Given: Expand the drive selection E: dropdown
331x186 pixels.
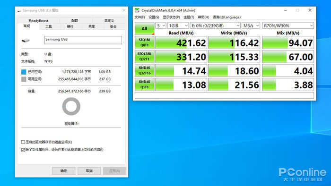Looking at the screenshot, I should click(215, 25).
